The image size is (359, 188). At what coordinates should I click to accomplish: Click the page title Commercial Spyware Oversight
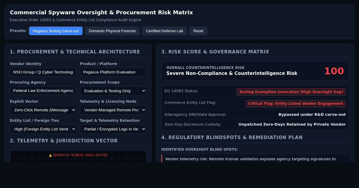click(x=101, y=13)
